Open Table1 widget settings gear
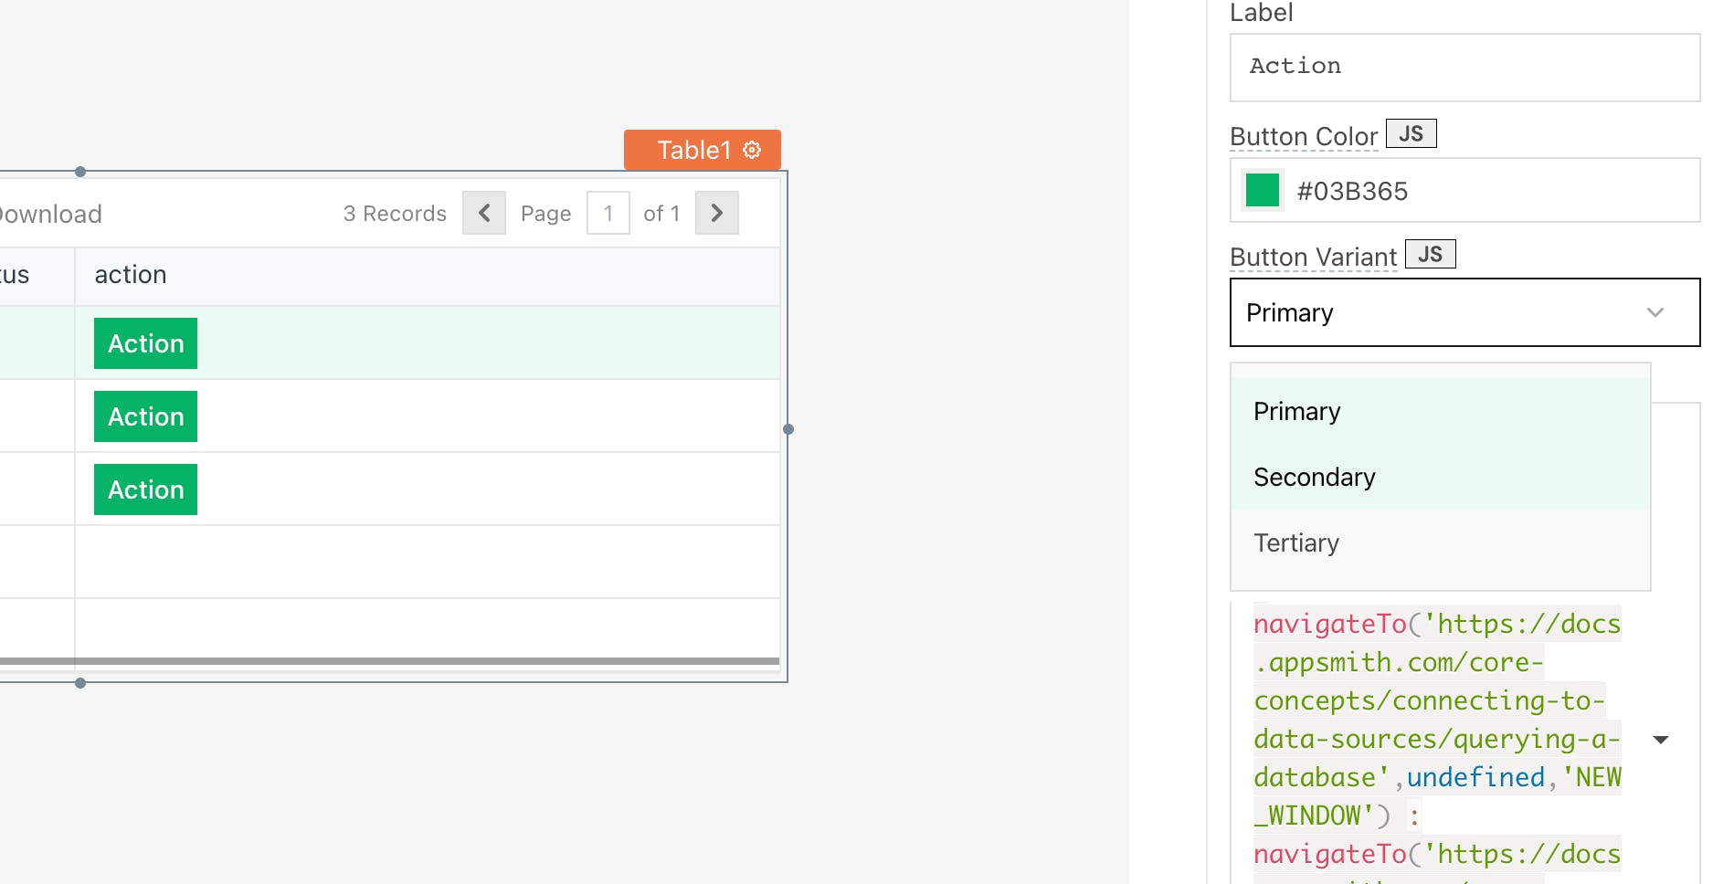This screenshot has width=1734, height=884. [752, 150]
